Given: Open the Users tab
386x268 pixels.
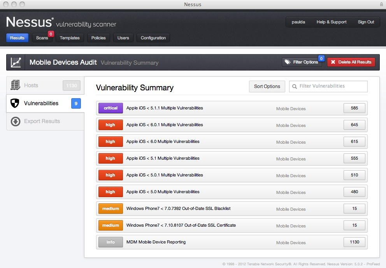Looking at the screenshot, I should tap(123, 38).
